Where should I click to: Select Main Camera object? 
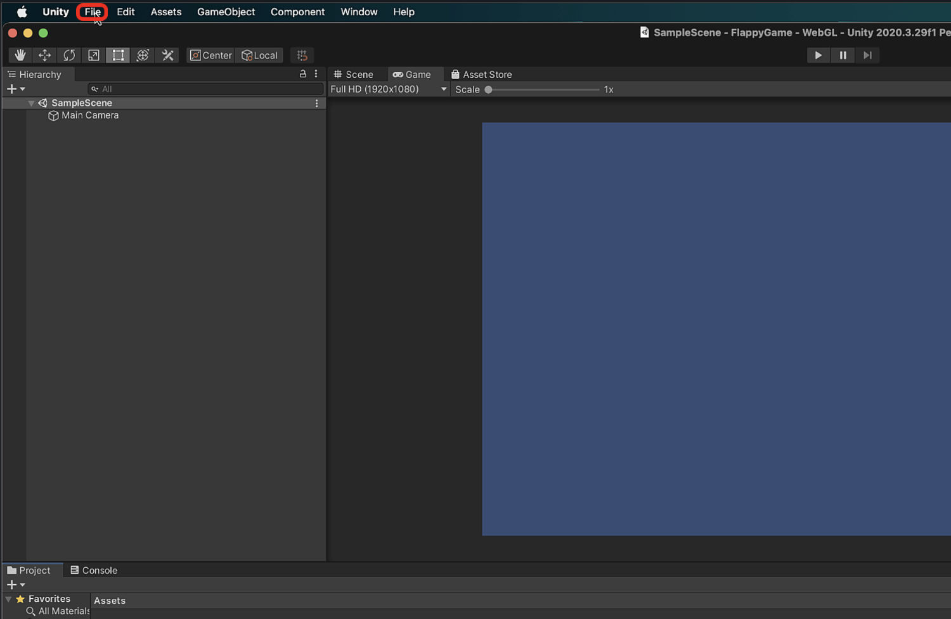[x=89, y=115]
